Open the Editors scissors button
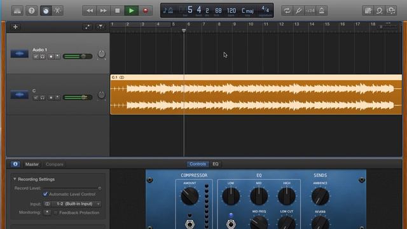 (x=57, y=11)
